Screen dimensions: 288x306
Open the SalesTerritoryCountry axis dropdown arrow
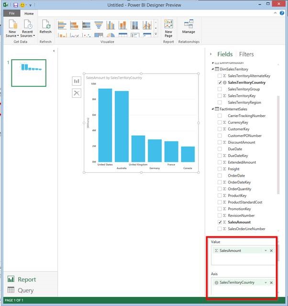266,283
